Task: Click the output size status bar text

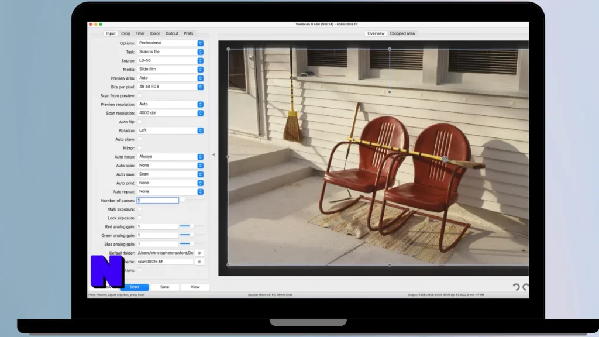Action: click(x=446, y=295)
